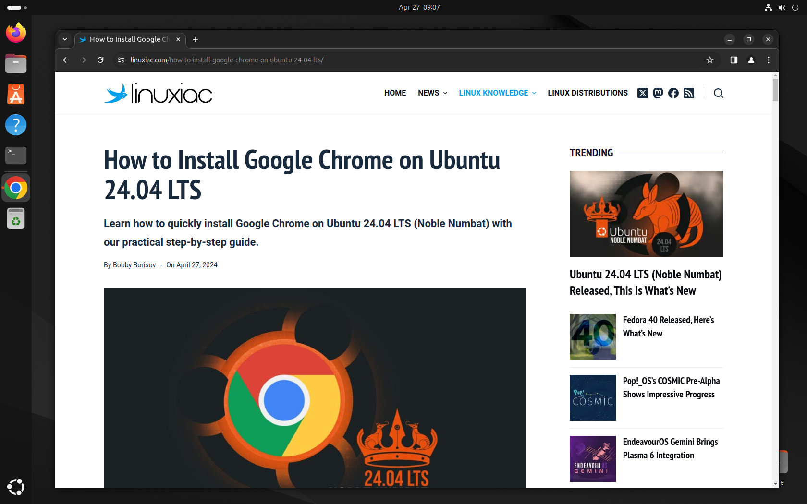Click the linuxiac.com address bar URL

tap(227, 60)
